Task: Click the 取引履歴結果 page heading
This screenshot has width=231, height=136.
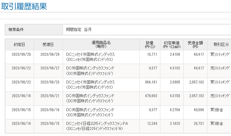Action: 24,6
